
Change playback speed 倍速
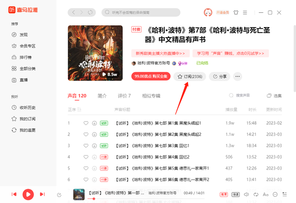(x=236, y=195)
